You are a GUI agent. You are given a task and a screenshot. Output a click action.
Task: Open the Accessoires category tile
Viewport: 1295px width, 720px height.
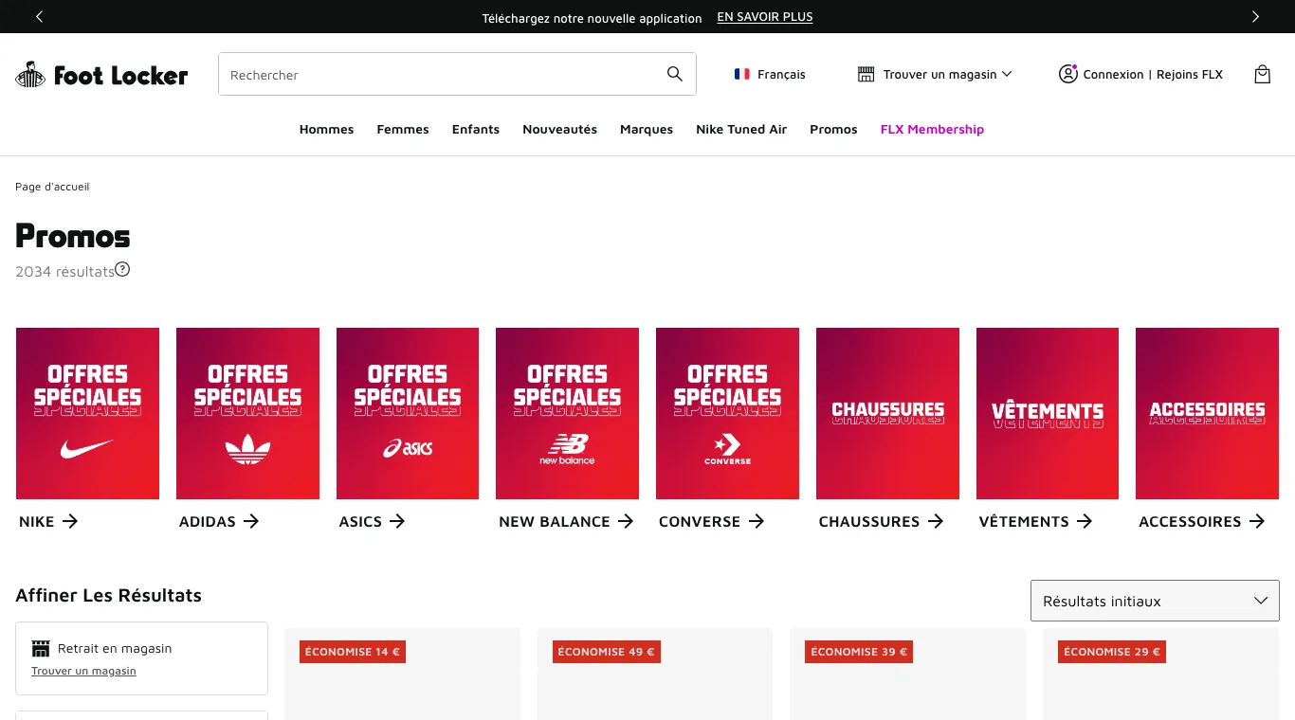coord(1207,413)
